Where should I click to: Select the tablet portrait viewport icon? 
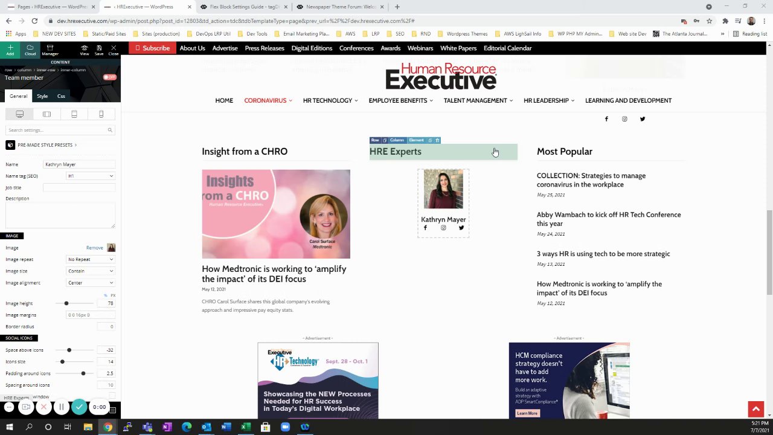coord(74,114)
